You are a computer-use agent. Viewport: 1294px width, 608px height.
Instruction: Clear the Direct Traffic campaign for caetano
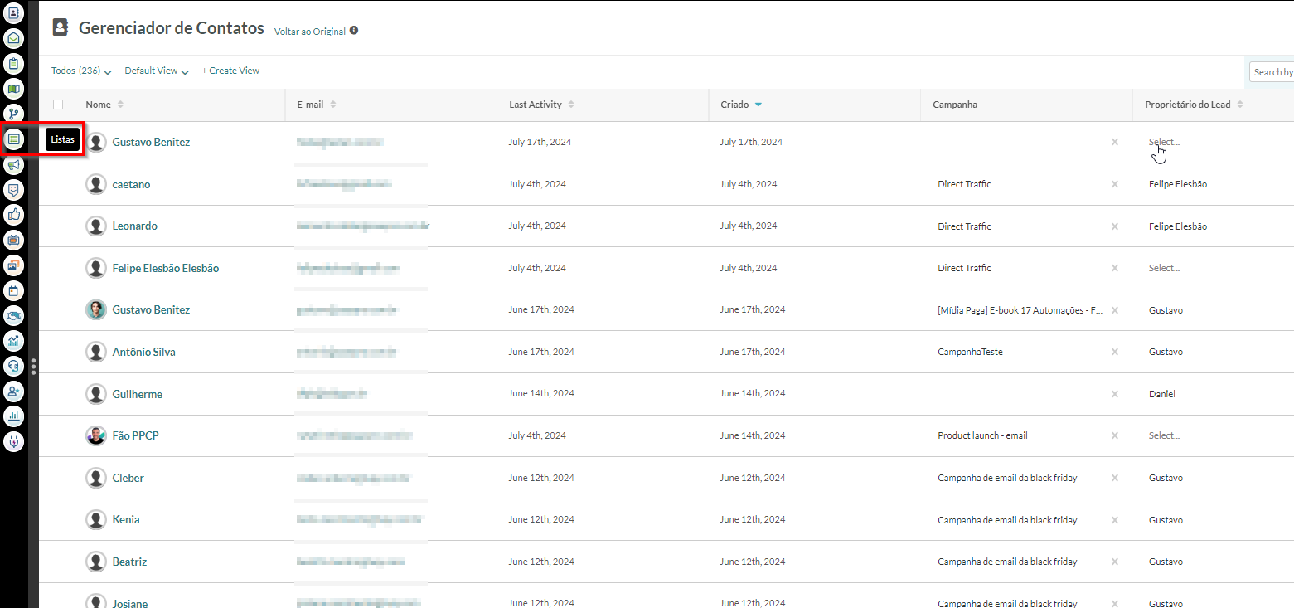click(1114, 184)
